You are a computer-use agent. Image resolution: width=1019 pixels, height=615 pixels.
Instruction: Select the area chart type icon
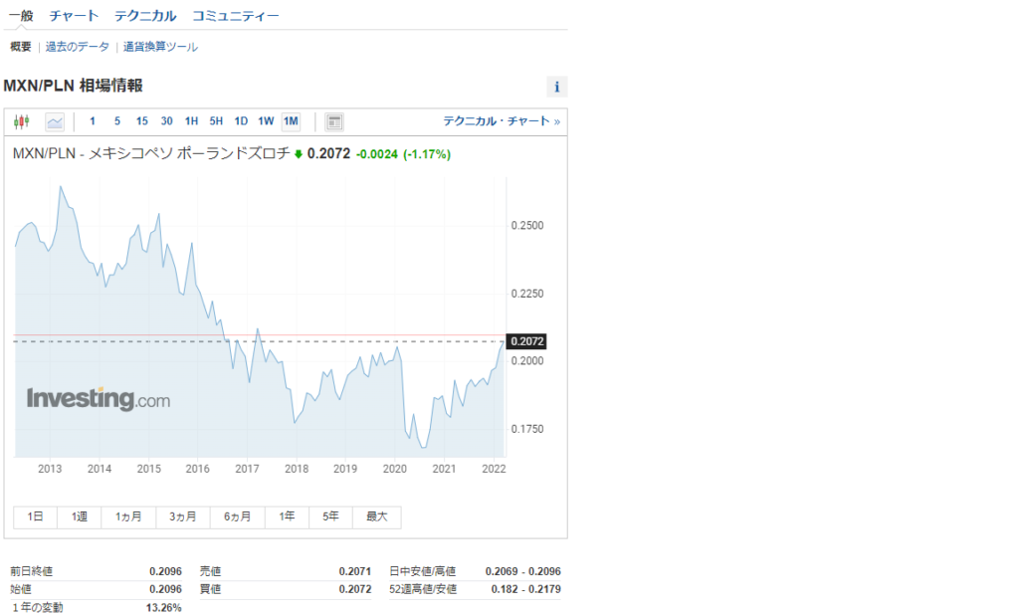55,121
